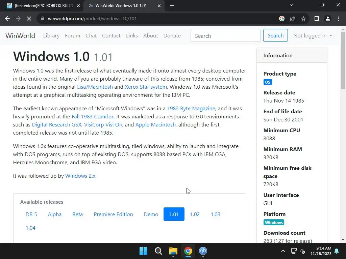Screen dimensions: 346x259
Task: Close the EPIC ROBLOX BUILD tab
Action: coord(78,6)
